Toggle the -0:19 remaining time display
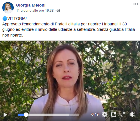 [x=95, y=114]
